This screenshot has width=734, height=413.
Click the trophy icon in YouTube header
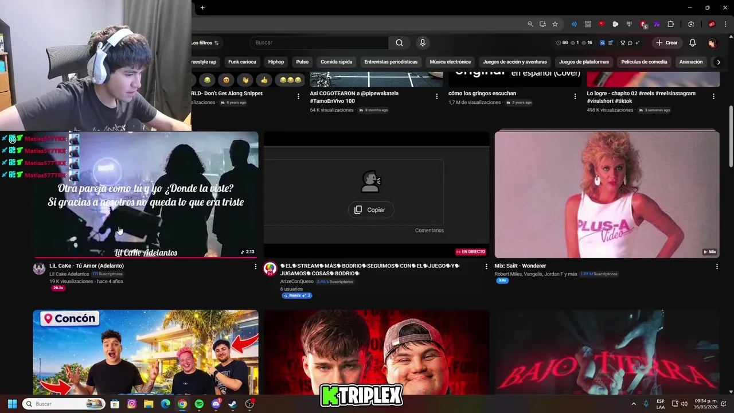point(623,43)
